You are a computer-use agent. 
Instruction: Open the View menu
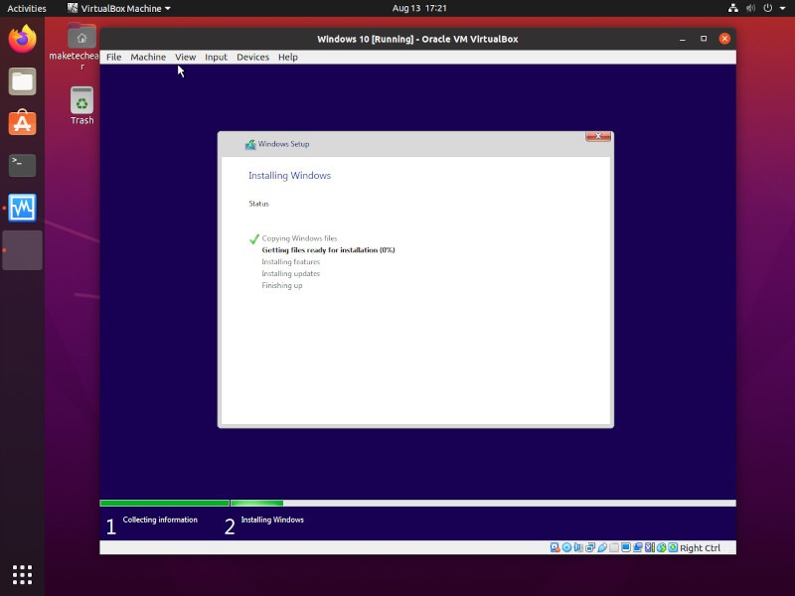point(185,57)
